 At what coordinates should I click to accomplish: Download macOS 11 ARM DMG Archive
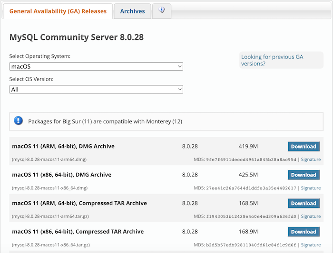[304, 146]
